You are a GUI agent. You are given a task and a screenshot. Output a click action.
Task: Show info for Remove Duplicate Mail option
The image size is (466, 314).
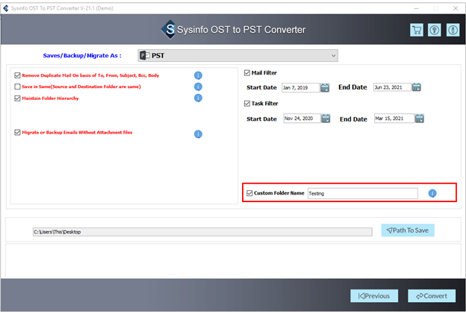coord(198,75)
